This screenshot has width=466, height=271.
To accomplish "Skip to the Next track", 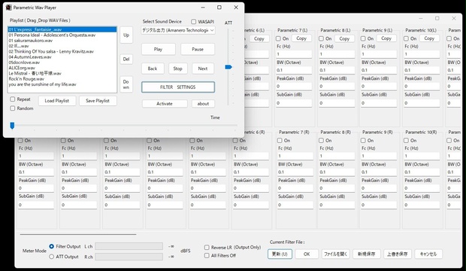I will (x=203, y=69).
